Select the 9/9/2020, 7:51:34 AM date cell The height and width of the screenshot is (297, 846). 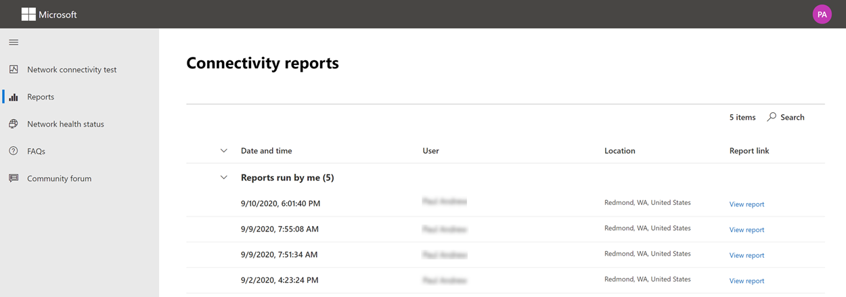[279, 254]
